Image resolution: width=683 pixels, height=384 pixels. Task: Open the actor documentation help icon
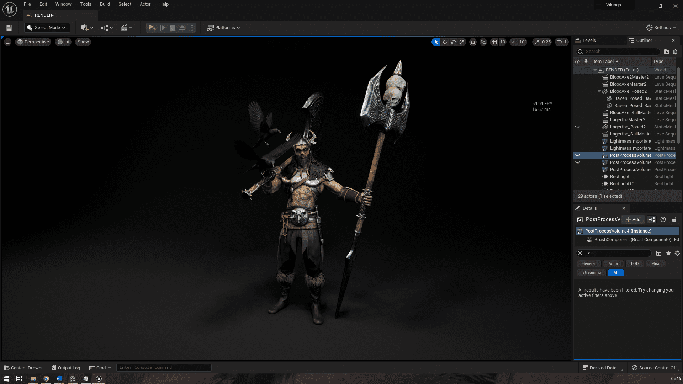[x=663, y=220]
